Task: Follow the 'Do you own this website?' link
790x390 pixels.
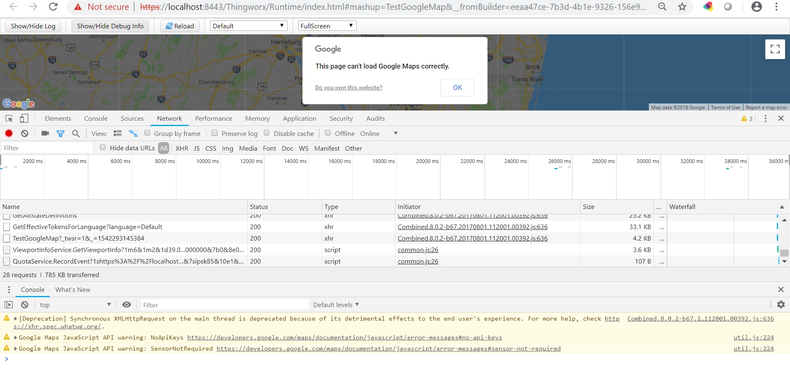Action: click(x=349, y=87)
